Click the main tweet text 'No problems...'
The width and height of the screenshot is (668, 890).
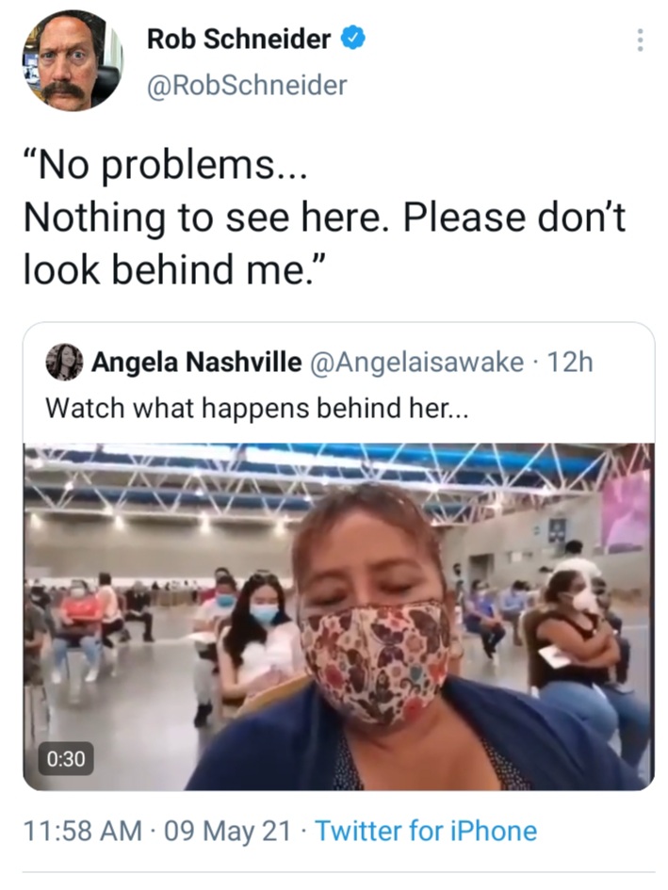[165, 167]
